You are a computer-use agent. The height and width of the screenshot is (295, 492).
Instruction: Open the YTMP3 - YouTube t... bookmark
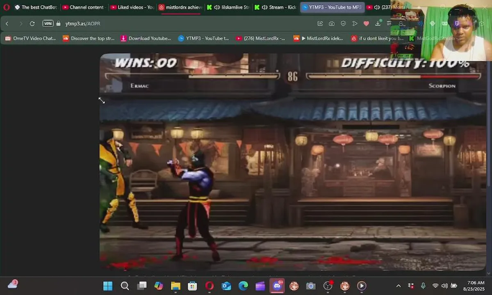204,39
